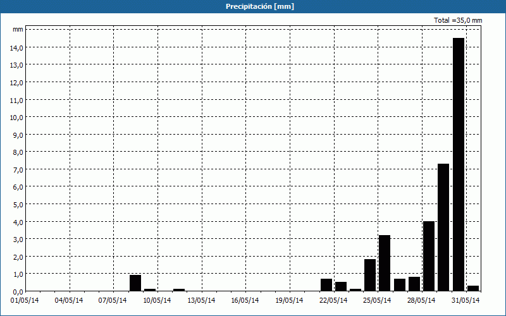Click the 'mm' unit label on y-axis
Screen dimensions: 506x316
pos(18,30)
